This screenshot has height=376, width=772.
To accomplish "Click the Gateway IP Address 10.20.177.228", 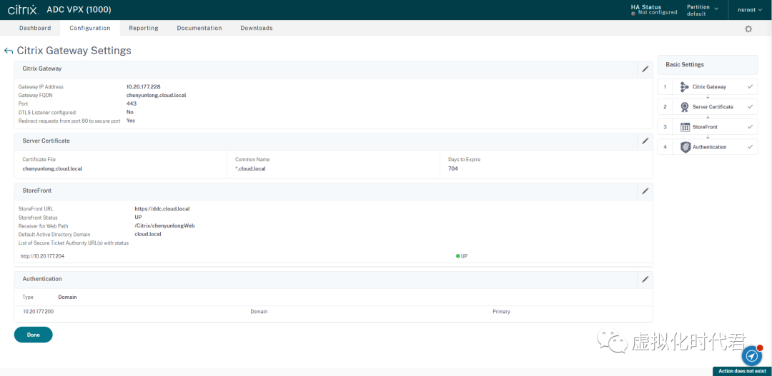I will [143, 86].
